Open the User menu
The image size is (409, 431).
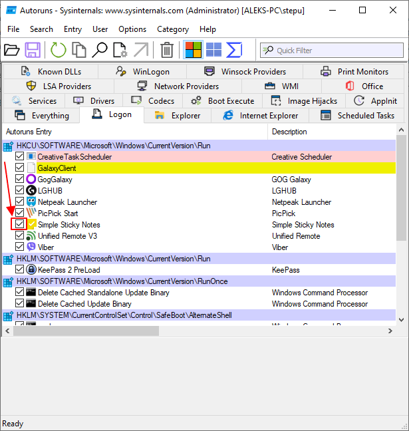point(100,29)
